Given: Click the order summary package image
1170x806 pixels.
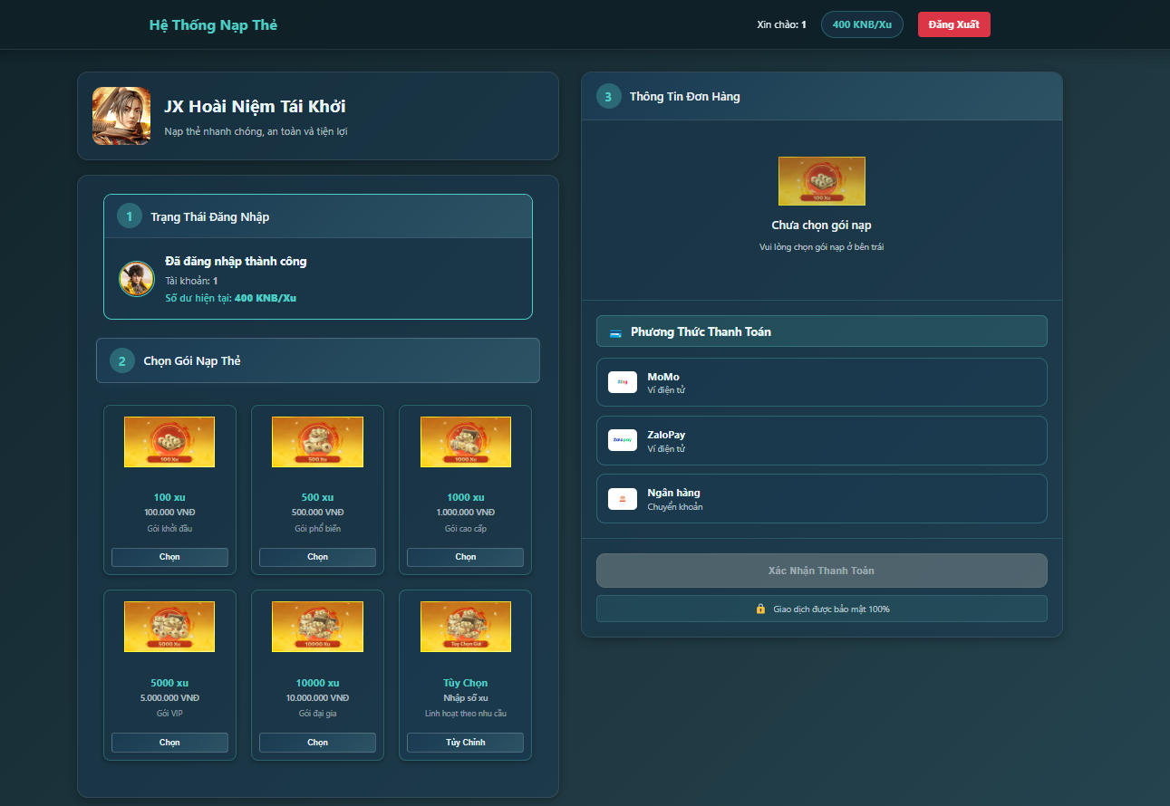Looking at the screenshot, I should 821,181.
